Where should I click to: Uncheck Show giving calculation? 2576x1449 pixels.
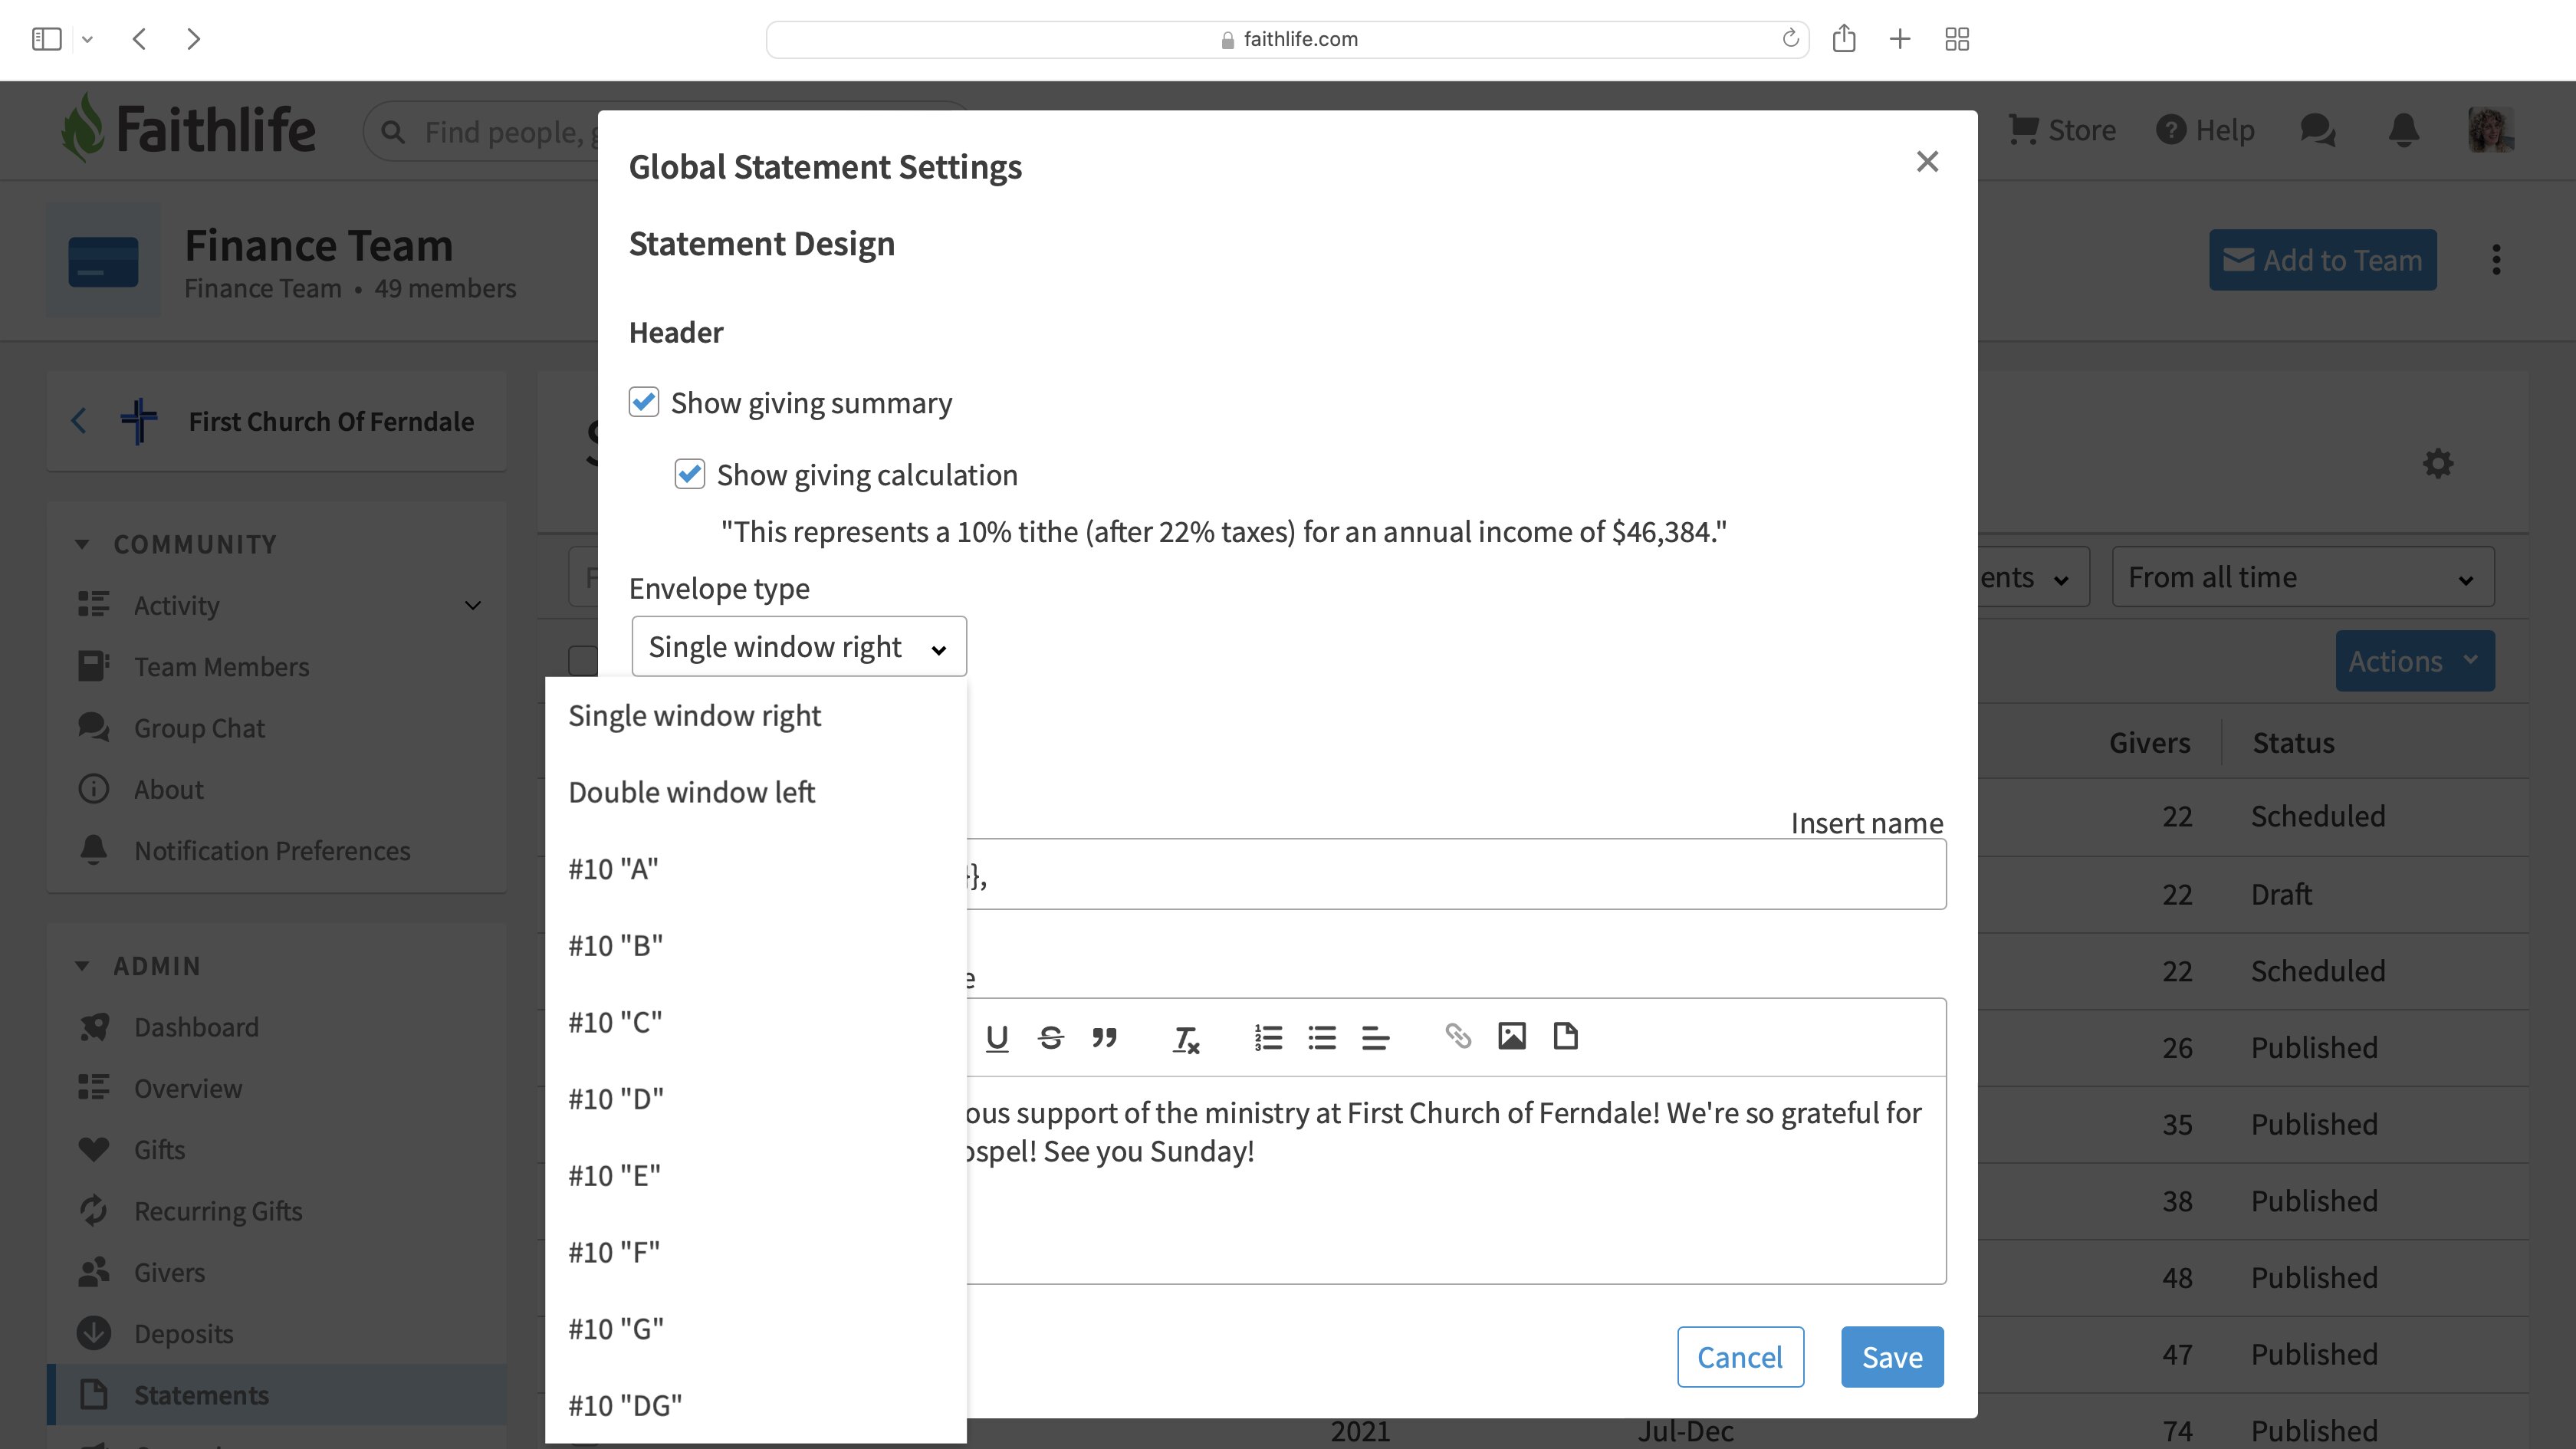tap(690, 474)
